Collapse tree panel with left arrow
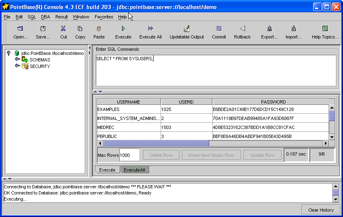The image size is (343, 217). click(x=90, y=48)
